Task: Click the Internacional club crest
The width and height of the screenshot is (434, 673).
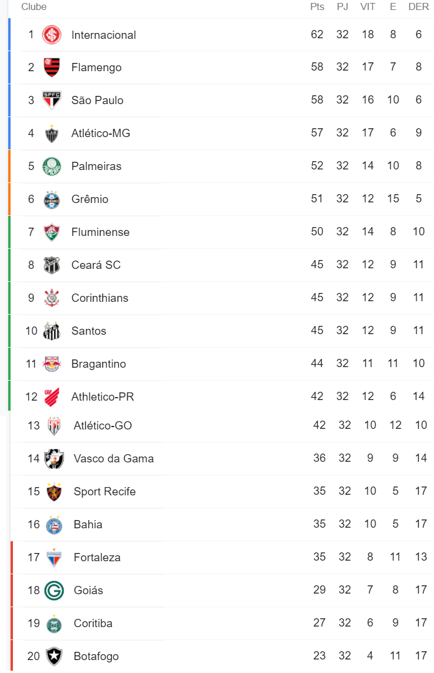Action: click(x=52, y=35)
